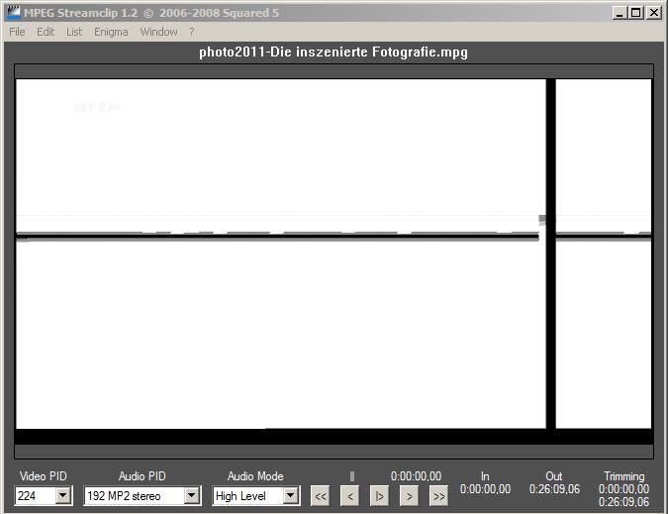Click the Video PID label
668x514 pixels.
[43, 476]
